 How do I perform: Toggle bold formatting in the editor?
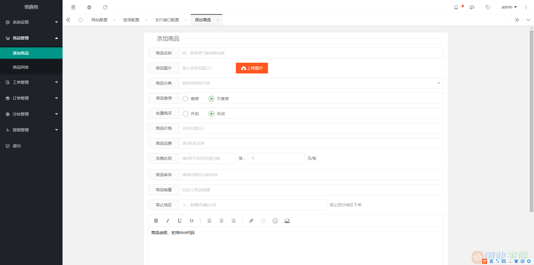156,220
